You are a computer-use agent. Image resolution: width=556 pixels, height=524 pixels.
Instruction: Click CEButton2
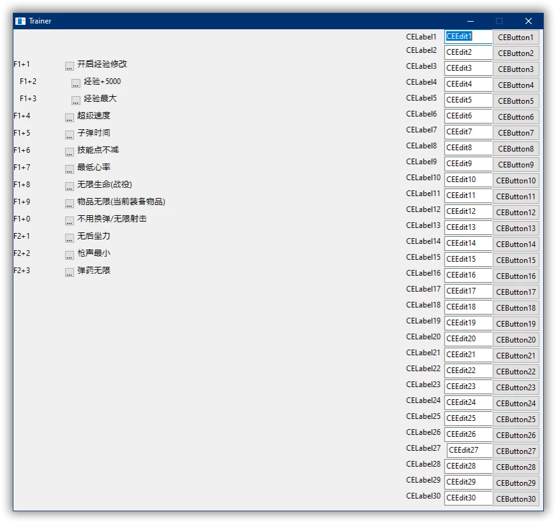coord(516,53)
